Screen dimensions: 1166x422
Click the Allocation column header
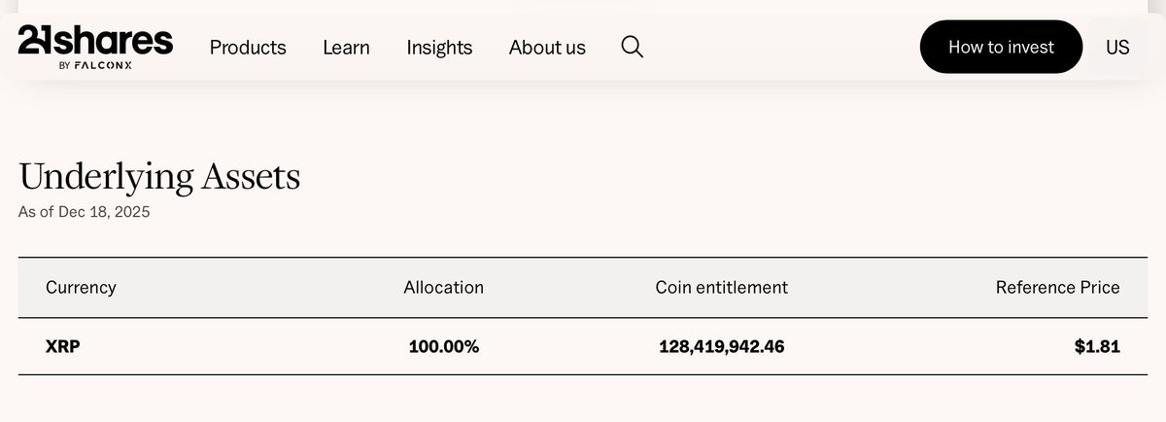pyautogui.click(x=443, y=287)
